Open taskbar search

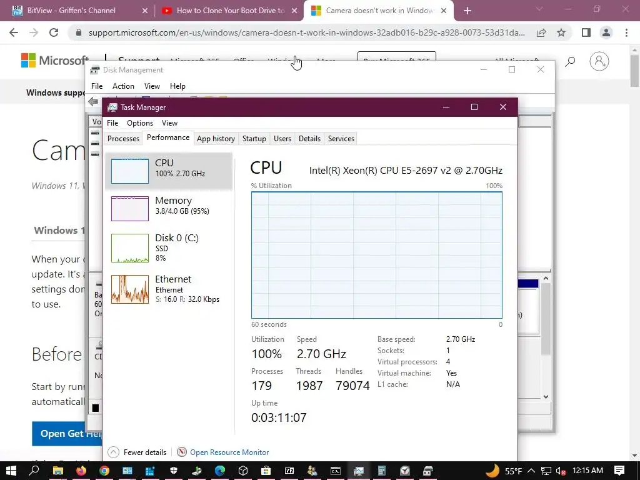(34, 471)
